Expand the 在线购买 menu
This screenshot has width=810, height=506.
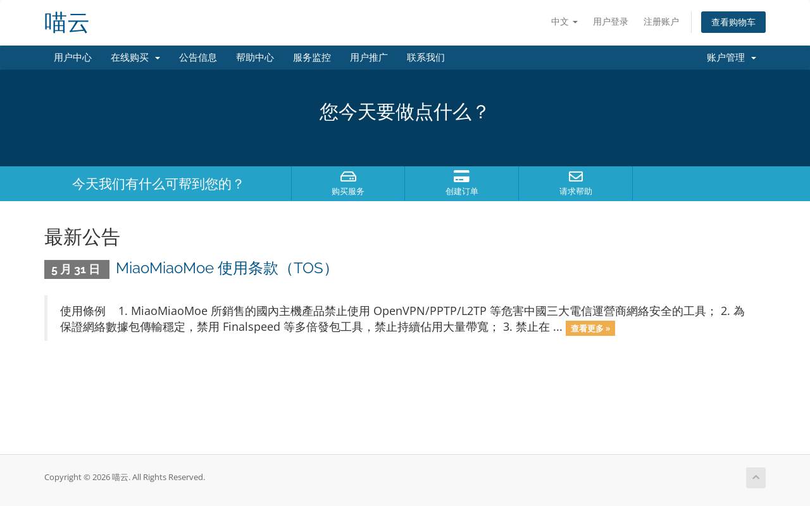click(x=135, y=58)
